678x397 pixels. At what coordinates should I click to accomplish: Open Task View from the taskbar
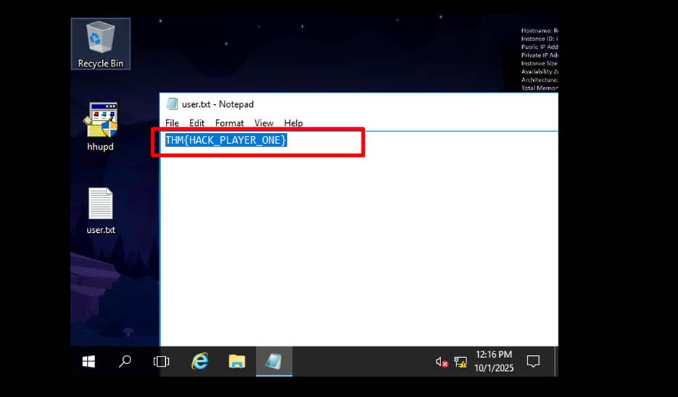pyautogui.click(x=161, y=362)
